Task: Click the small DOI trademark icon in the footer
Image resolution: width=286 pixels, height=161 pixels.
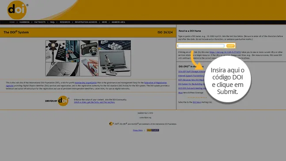Action: tap(111, 124)
